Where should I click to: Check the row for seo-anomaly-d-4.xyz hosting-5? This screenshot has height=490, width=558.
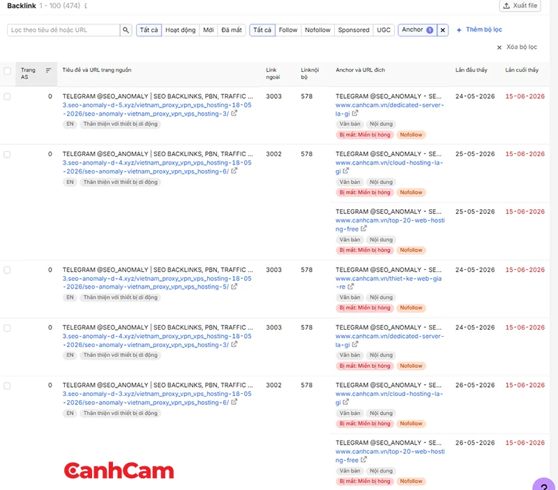pyautogui.click(x=7, y=270)
